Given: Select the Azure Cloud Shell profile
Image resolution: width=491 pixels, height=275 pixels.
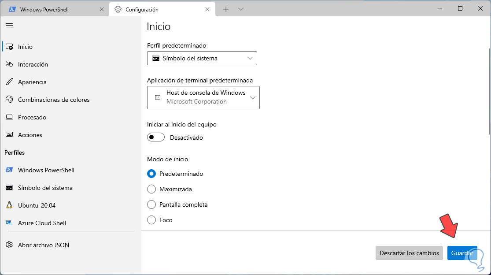Looking at the screenshot, I should [42, 223].
